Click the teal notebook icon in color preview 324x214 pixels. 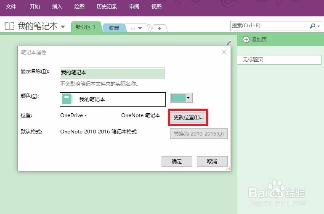tap(67, 99)
